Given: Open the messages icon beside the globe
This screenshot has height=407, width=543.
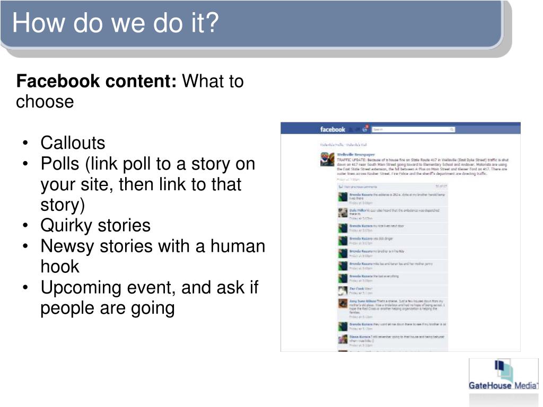Looking at the screenshot, I should tap(357, 130).
